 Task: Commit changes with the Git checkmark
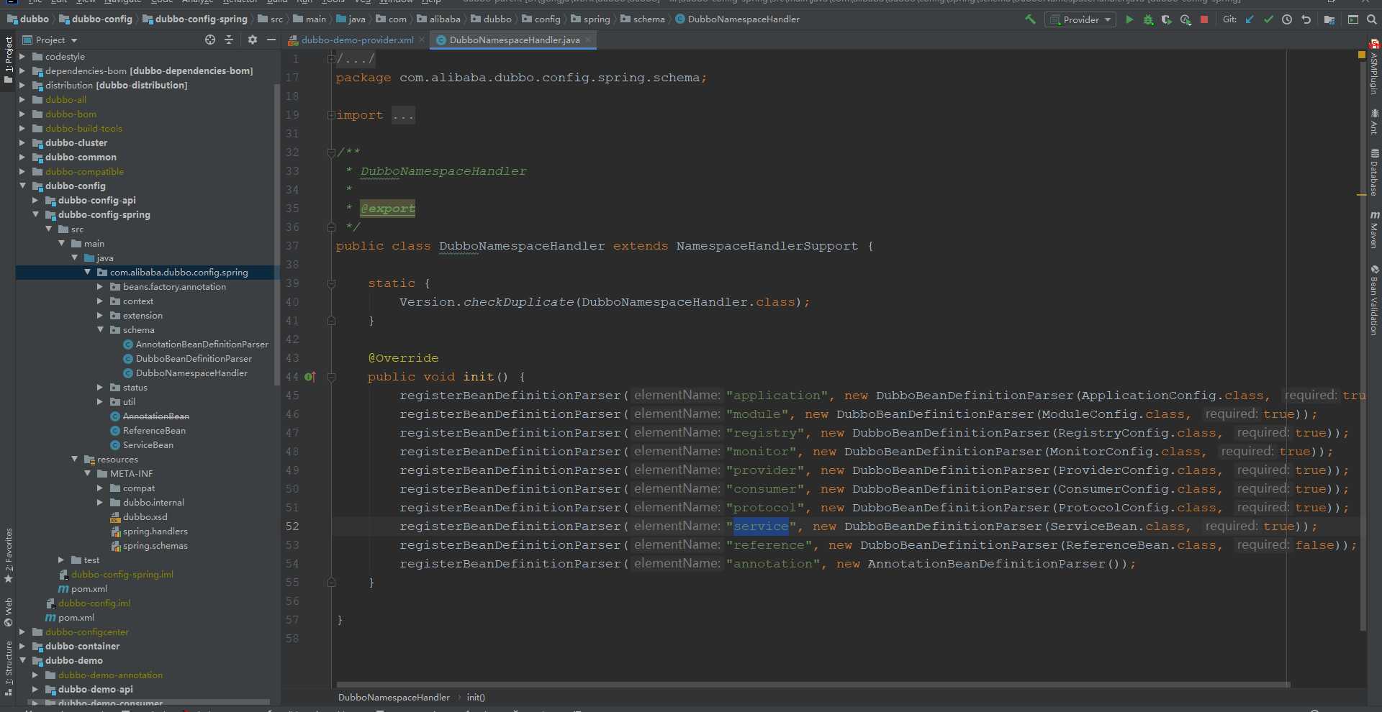point(1268,19)
